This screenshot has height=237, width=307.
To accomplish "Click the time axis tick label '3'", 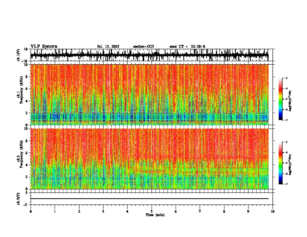I will pyautogui.click(x=103, y=211).
